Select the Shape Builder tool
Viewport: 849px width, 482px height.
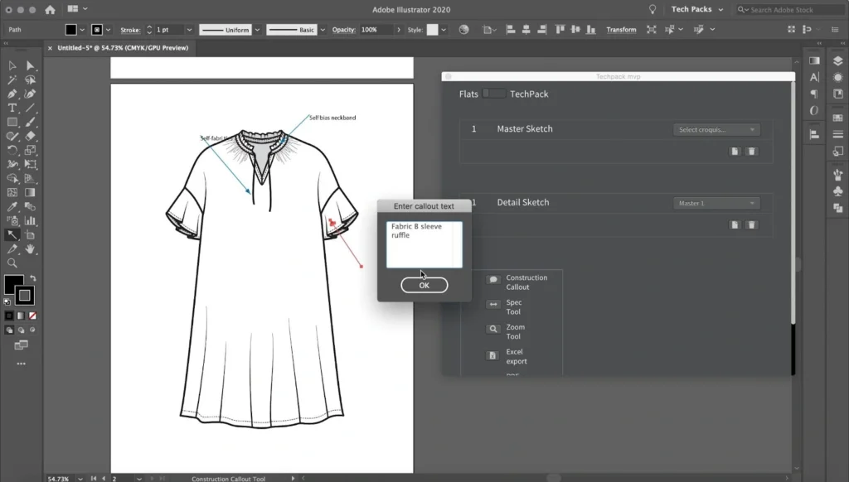[x=12, y=179]
